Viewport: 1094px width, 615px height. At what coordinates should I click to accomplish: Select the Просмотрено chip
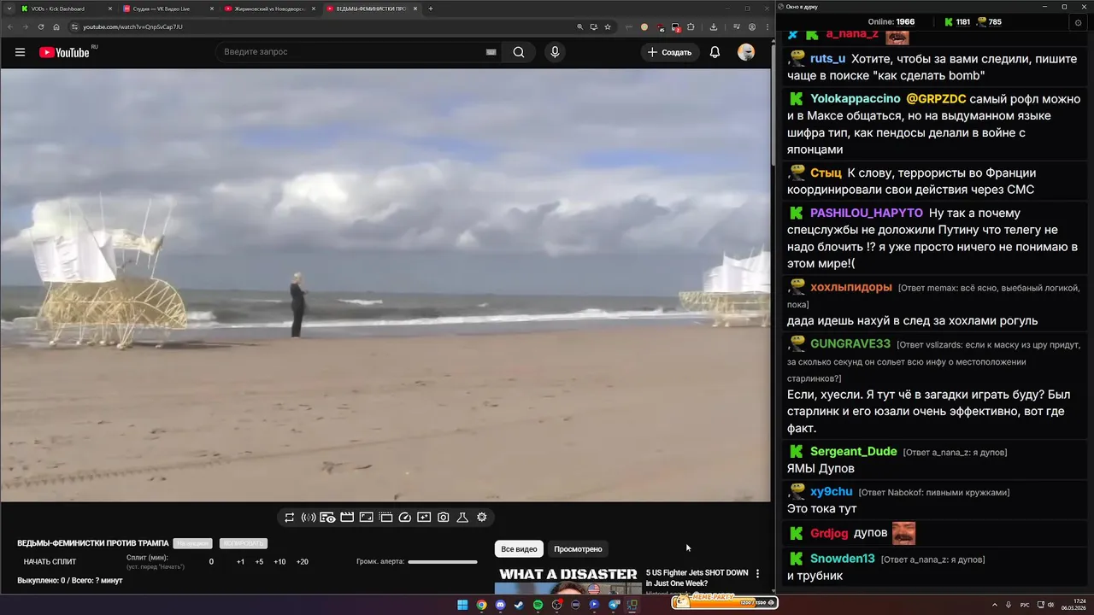(x=578, y=549)
